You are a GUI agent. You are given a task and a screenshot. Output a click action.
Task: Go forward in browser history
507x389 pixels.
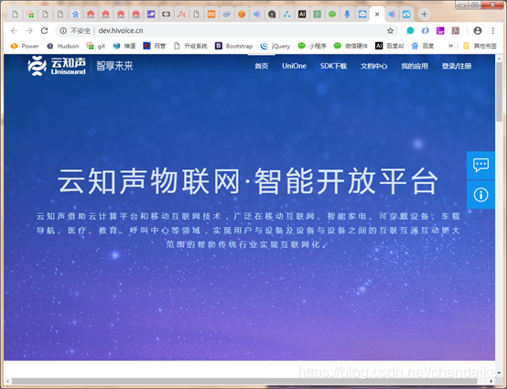(x=29, y=31)
